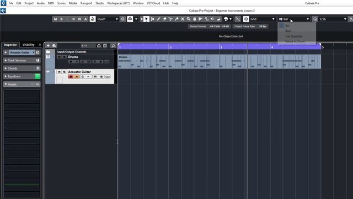Viewport: 353px width, 199px height.
Task: Toggle global Read R automation button
Action: click(x=73, y=19)
